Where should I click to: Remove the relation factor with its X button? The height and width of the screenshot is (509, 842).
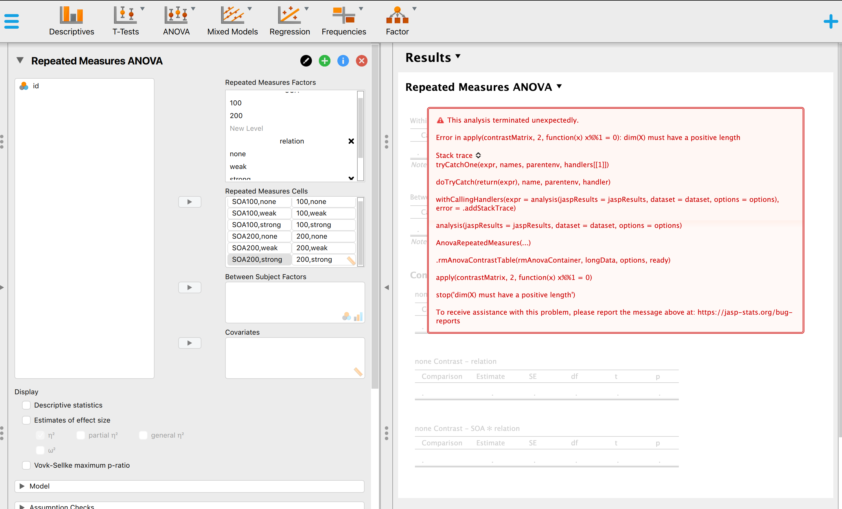tap(351, 141)
